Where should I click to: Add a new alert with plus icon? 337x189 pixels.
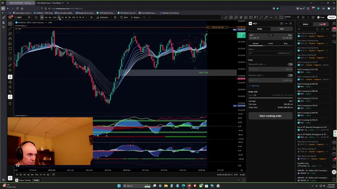coord(299,29)
